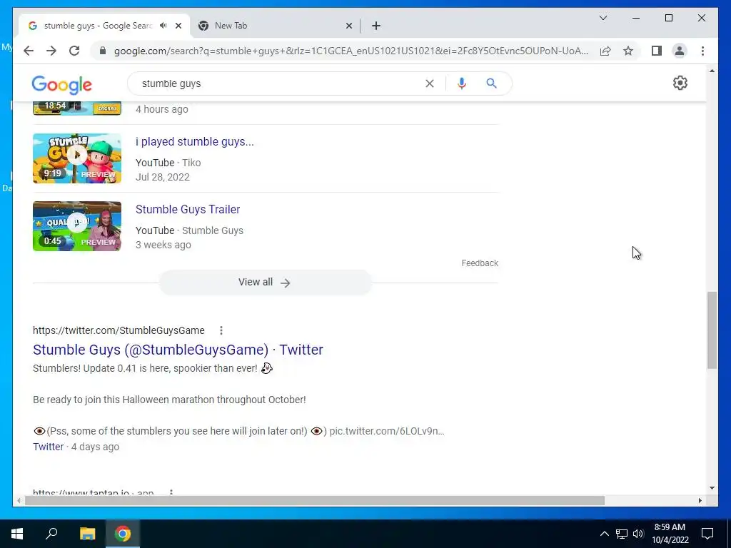Play the 0:45 trailer video thumbnail
Image resolution: width=731 pixels, height=548 pixels.
(77, 226)
